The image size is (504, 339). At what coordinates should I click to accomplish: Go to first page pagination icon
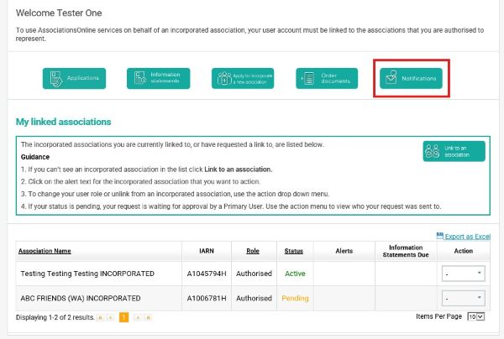click(100, 317)
